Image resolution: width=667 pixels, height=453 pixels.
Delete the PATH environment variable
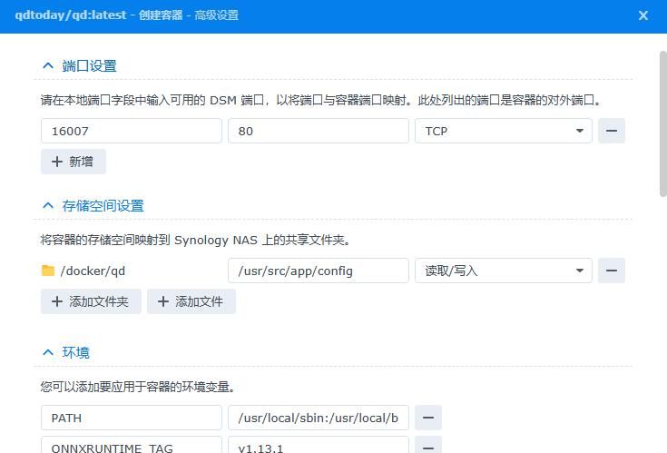428,418
